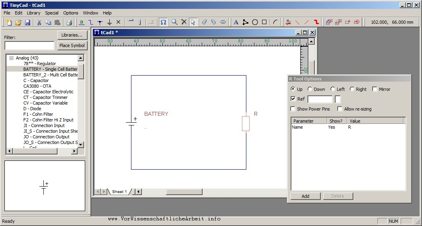The image size is (422, 226).
Task: Copy selection with the Copy toolbar icon
Action: [48, 23]
